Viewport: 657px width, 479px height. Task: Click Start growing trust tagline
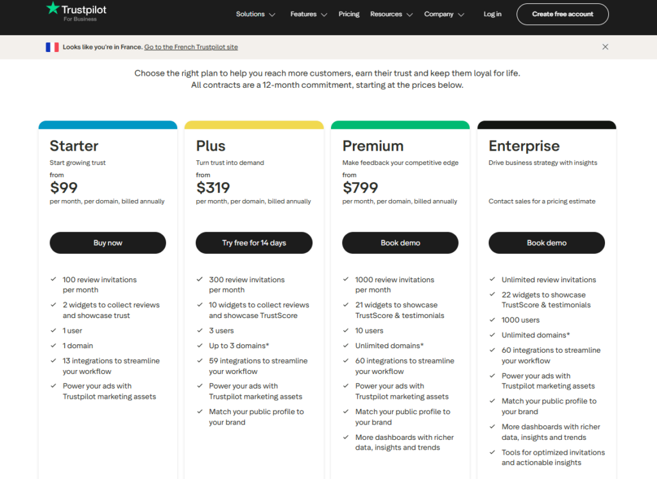click(78, 163)
